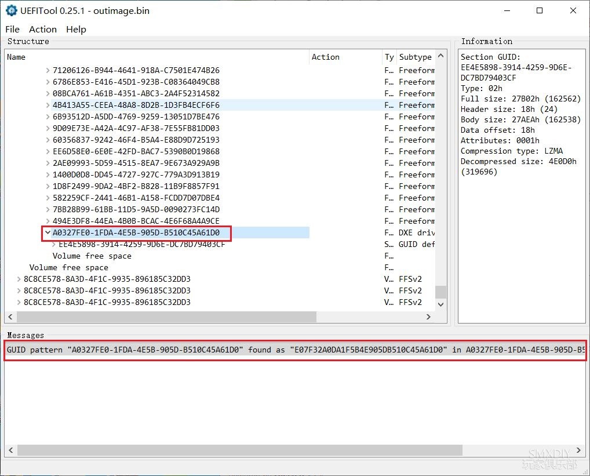Open the Help menu
This screenshot has width=590, height=476.
point(76,30)
